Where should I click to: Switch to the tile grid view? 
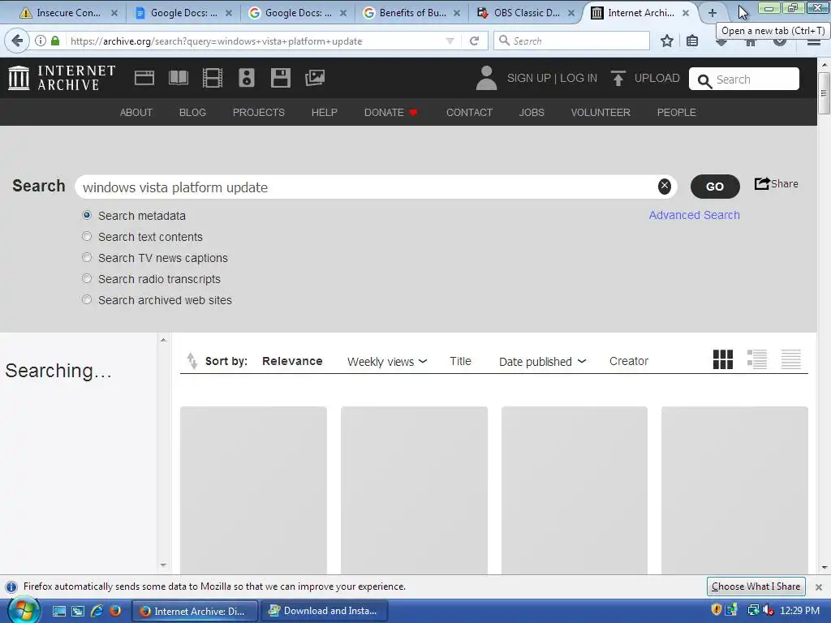(x=723, y=359)
